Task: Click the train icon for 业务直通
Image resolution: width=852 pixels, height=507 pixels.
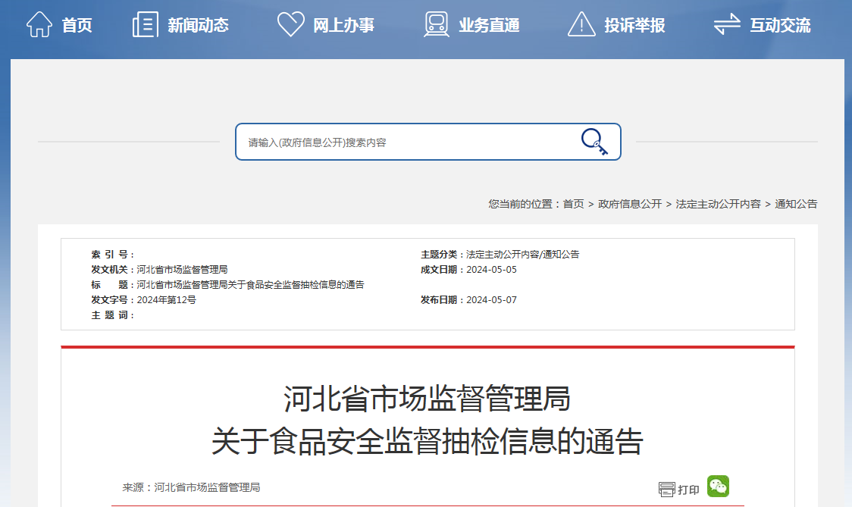Action: [437, 24]
